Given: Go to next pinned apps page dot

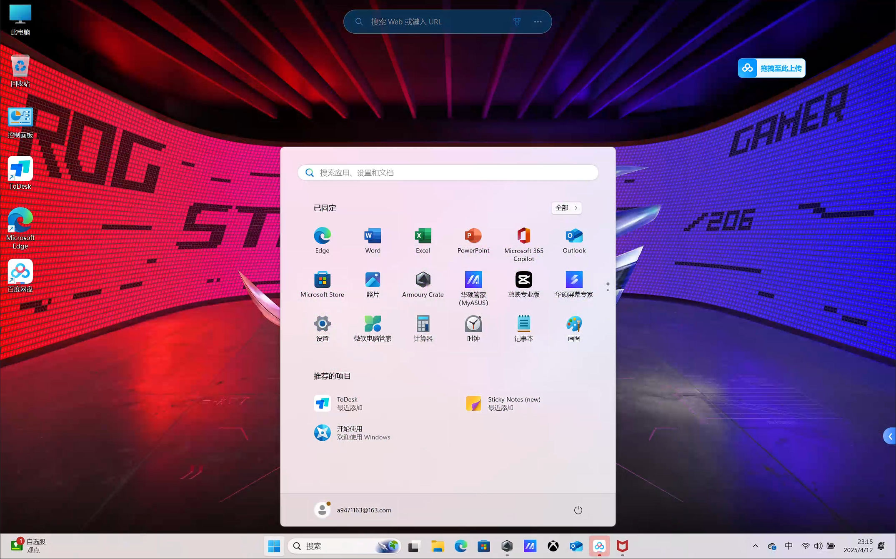Looking at the screenshot, I should [608, 290].
